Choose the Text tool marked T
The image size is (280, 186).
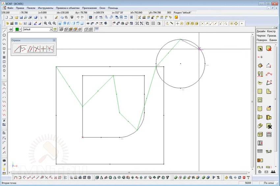(x=4, y=53)
